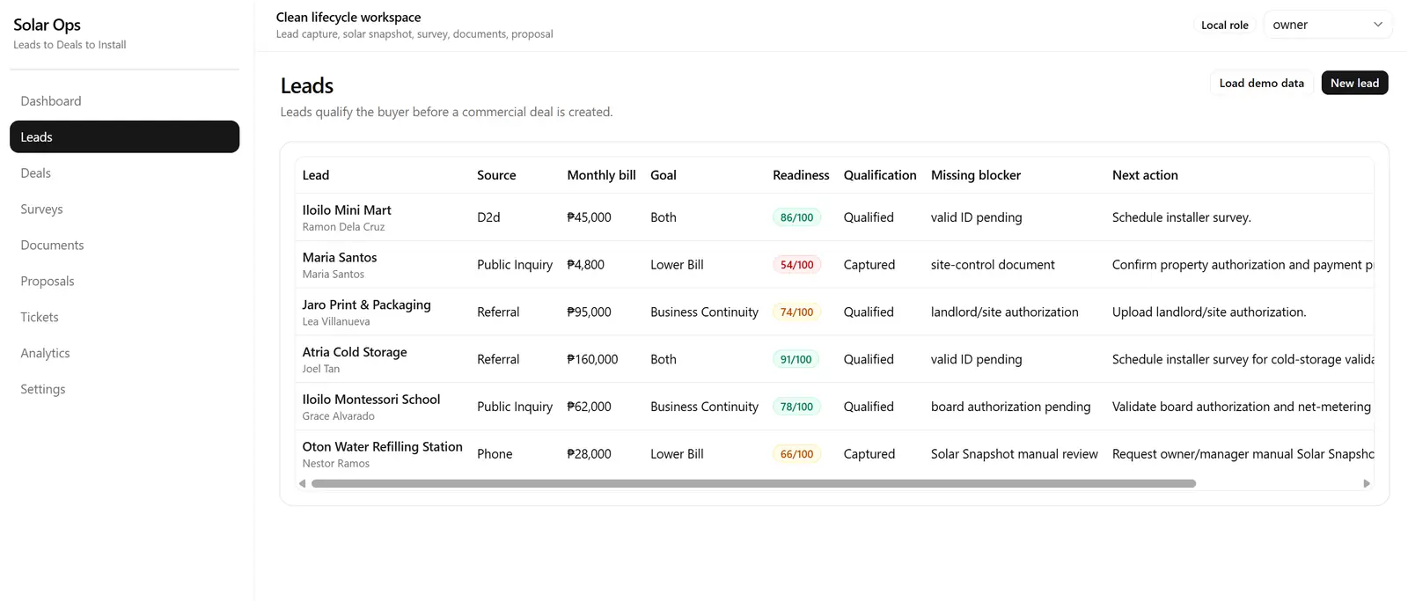Click the ₱160,000 monthly bill cell

pyautogui.click(x=592, y=360)
